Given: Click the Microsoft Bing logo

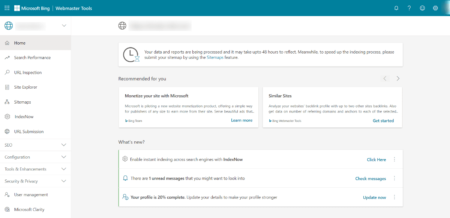Looking at the screenshot, I should point(32,8).
